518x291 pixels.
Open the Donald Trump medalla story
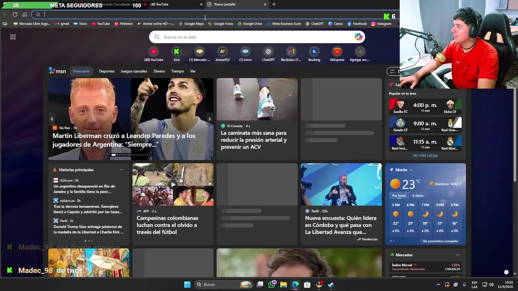88,229
